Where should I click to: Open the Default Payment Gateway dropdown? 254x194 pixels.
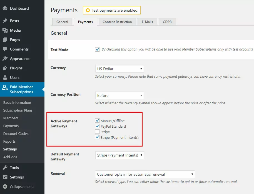coord(120,155)
